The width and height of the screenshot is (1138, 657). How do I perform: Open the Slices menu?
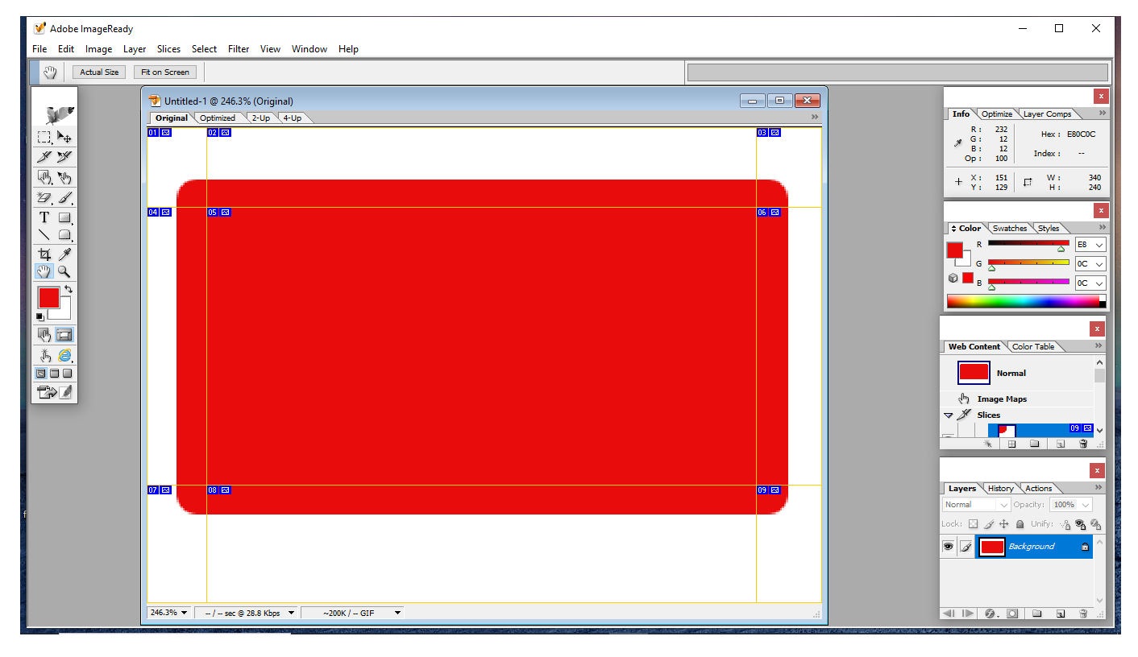(168, 49)
